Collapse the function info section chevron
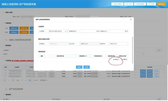The height and width of the screenshot is (101, 168). pyautogui.click(x=4, y=23)
